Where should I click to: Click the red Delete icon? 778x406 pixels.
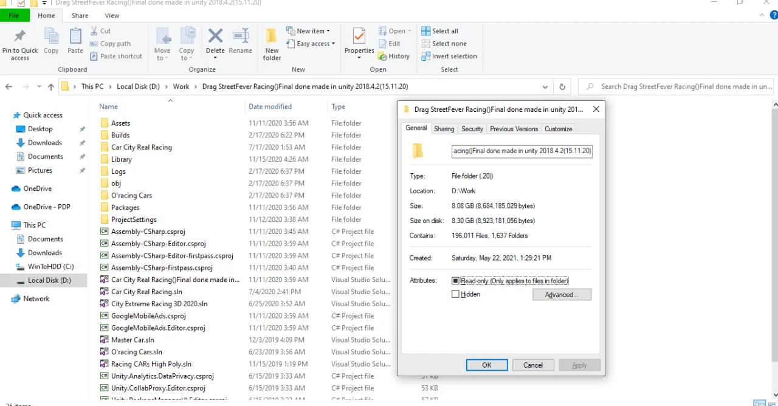click(215, 36)
